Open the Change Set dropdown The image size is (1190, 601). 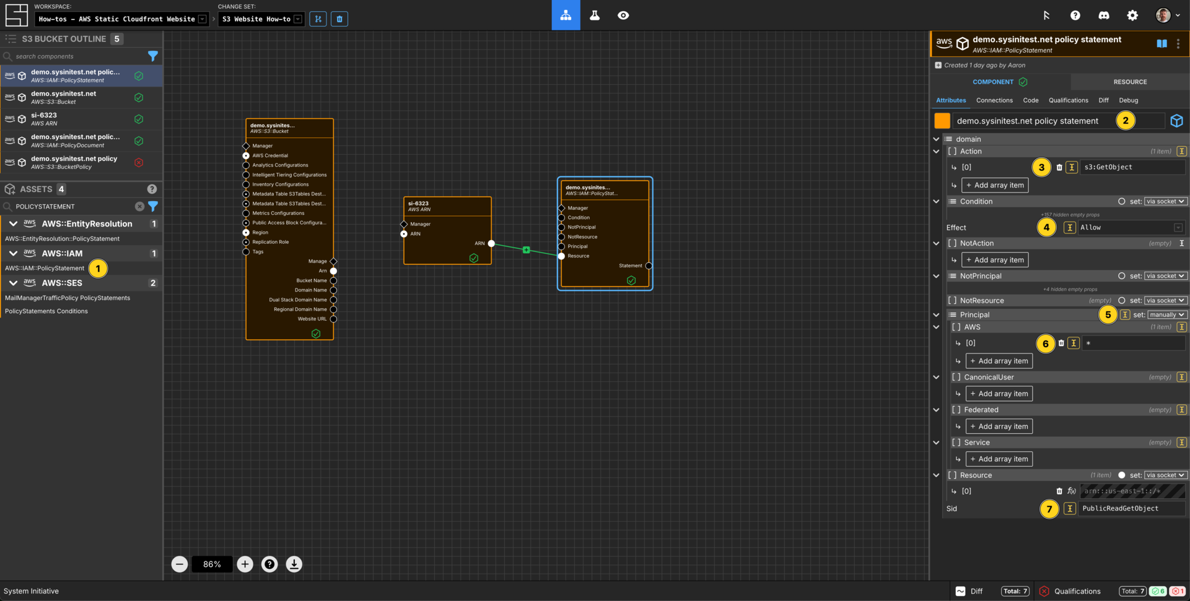[x=261, y=19]
